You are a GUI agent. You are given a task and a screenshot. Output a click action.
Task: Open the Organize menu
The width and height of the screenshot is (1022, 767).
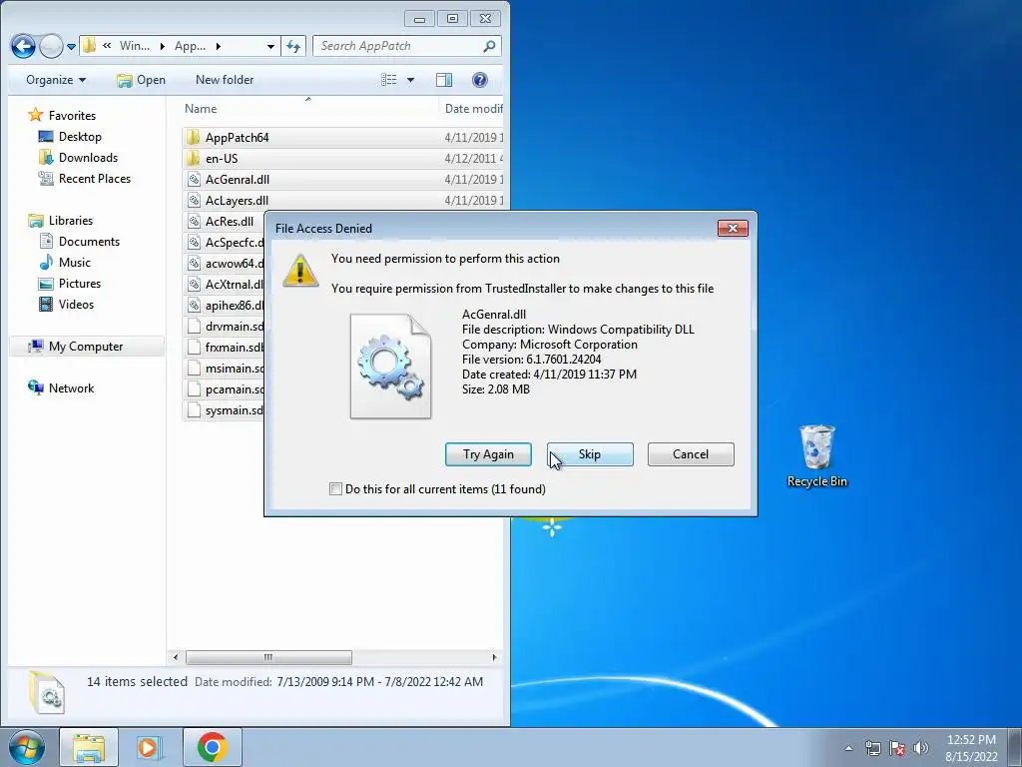coord(56,80)
